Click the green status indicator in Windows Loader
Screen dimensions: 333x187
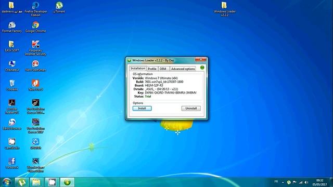[202, 68]
